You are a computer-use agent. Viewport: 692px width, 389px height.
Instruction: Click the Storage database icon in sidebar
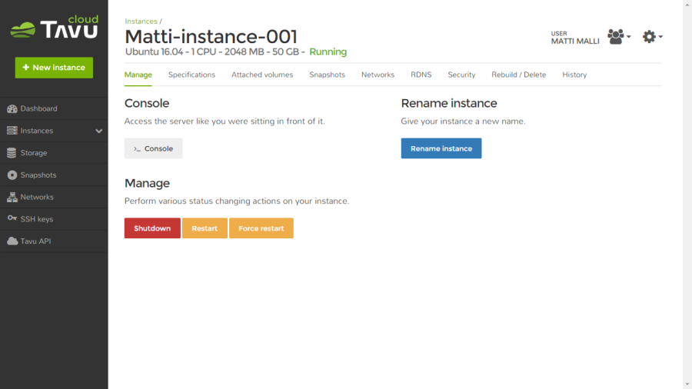[12, 152]
